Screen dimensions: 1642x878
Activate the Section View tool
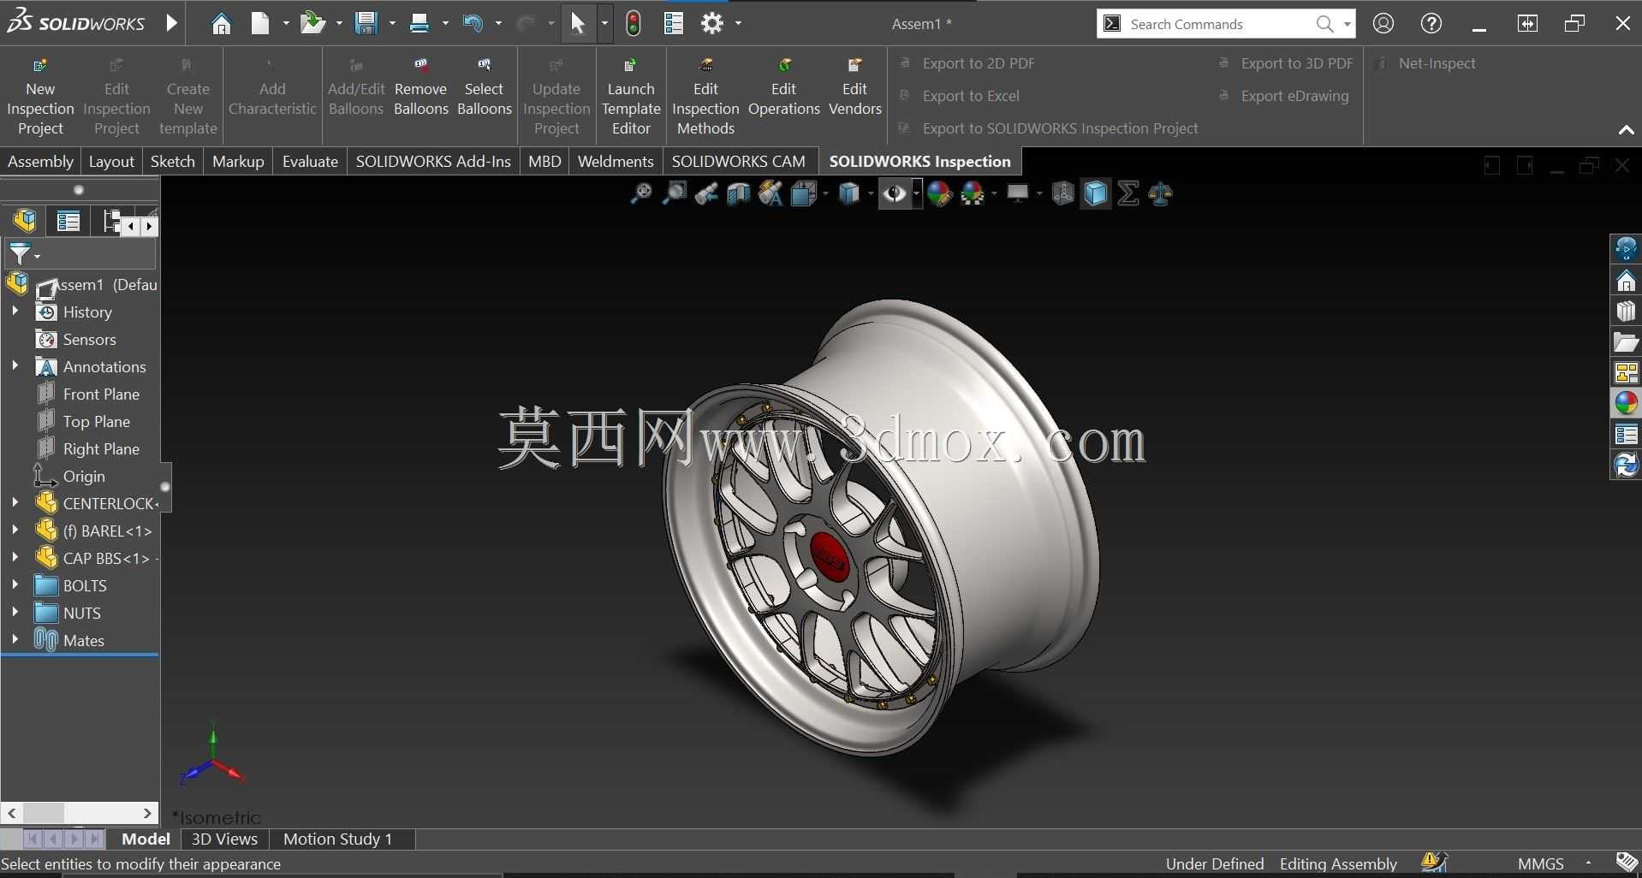click(738, 194)
